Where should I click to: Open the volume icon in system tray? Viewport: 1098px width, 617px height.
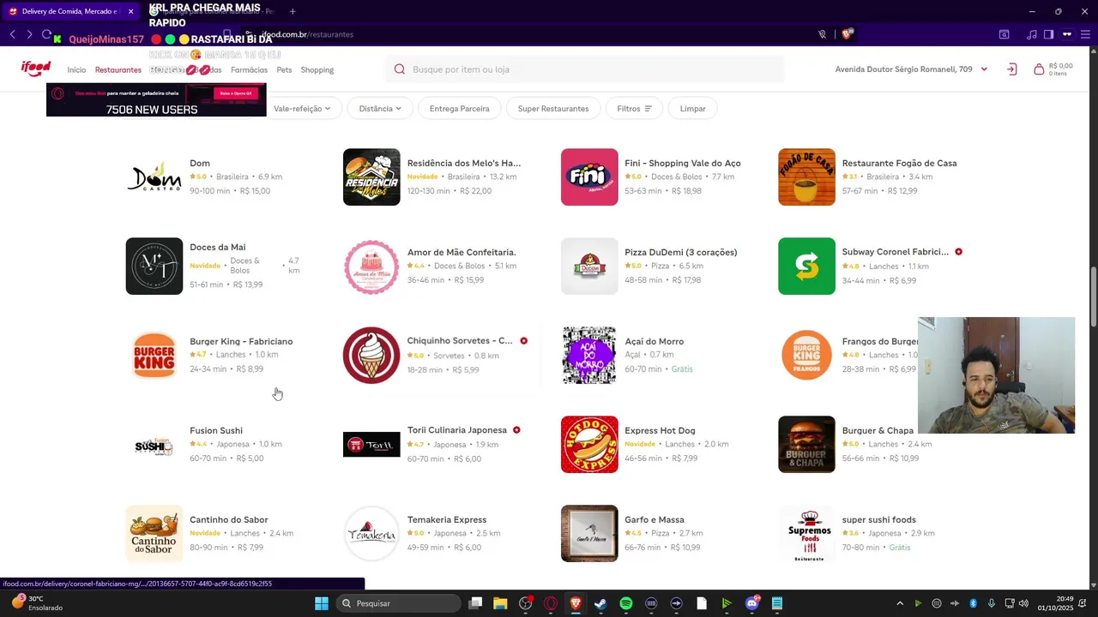click(1023, 603)
